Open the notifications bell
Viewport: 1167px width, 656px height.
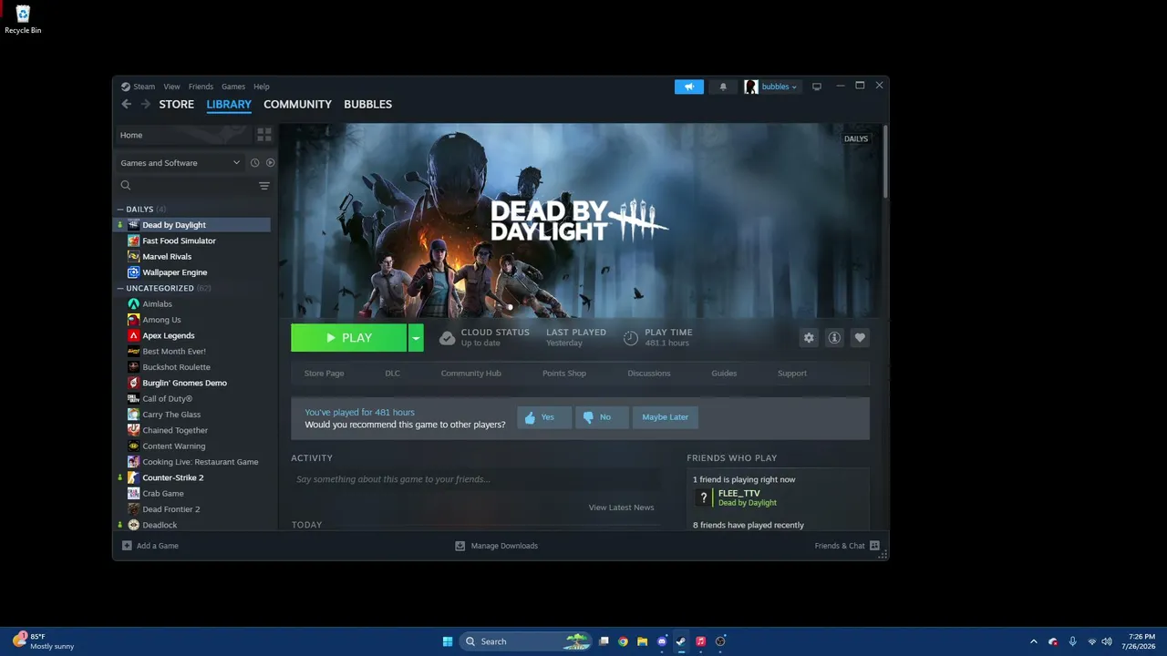pyautogui.click(x=723, y=87)
